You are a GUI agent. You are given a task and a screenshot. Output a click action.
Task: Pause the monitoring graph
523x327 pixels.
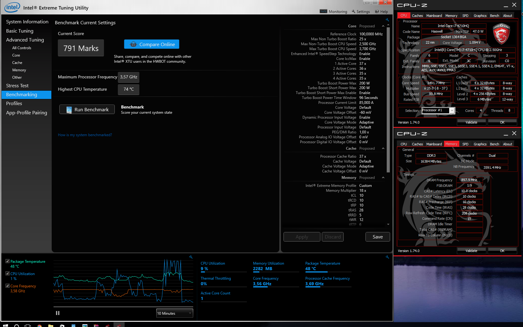click(58, 313)
